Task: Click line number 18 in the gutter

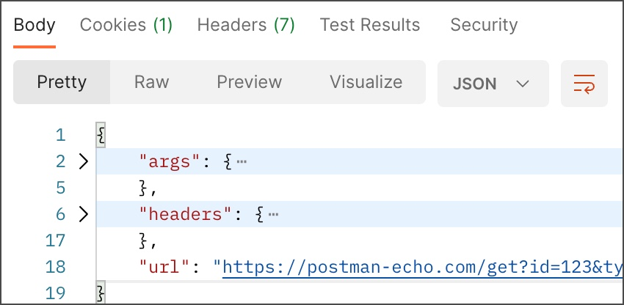Action: [55, 267]
